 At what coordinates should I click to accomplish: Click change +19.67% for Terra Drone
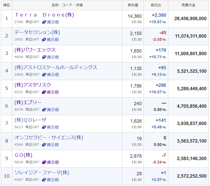[x=158, y=22]
